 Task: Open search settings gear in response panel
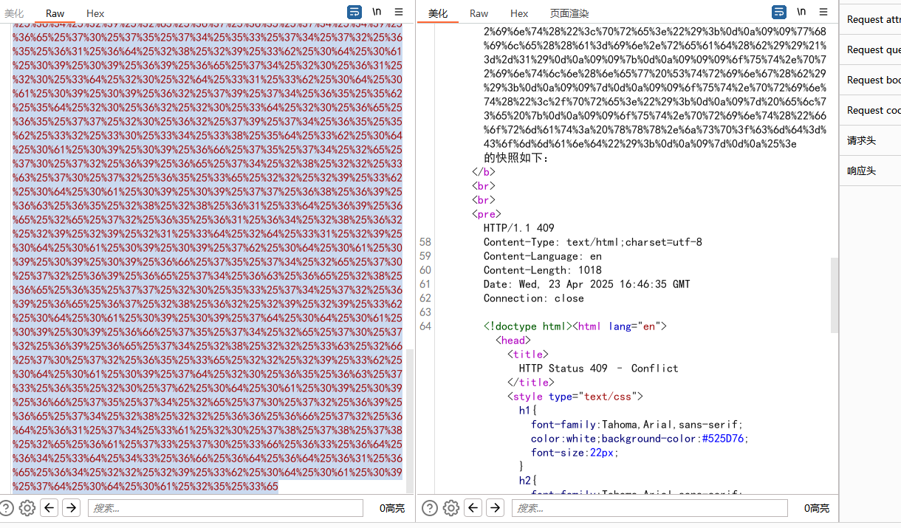pos(451,508)
